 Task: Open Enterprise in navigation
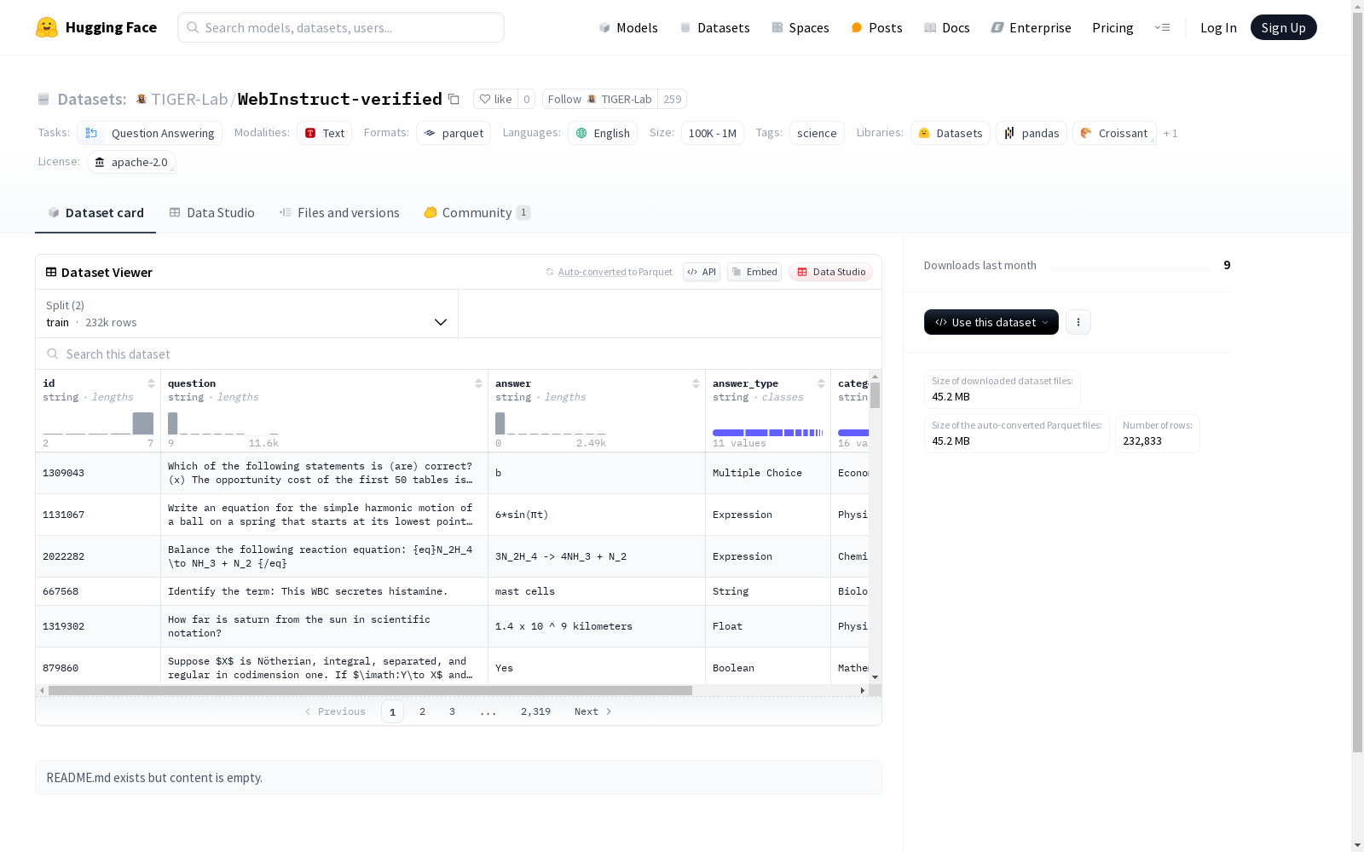[x=1031, y=27]
